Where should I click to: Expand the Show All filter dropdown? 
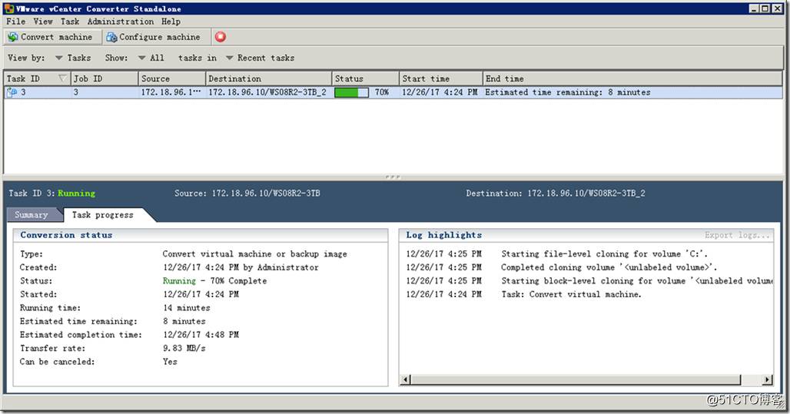tap(151, 58)
